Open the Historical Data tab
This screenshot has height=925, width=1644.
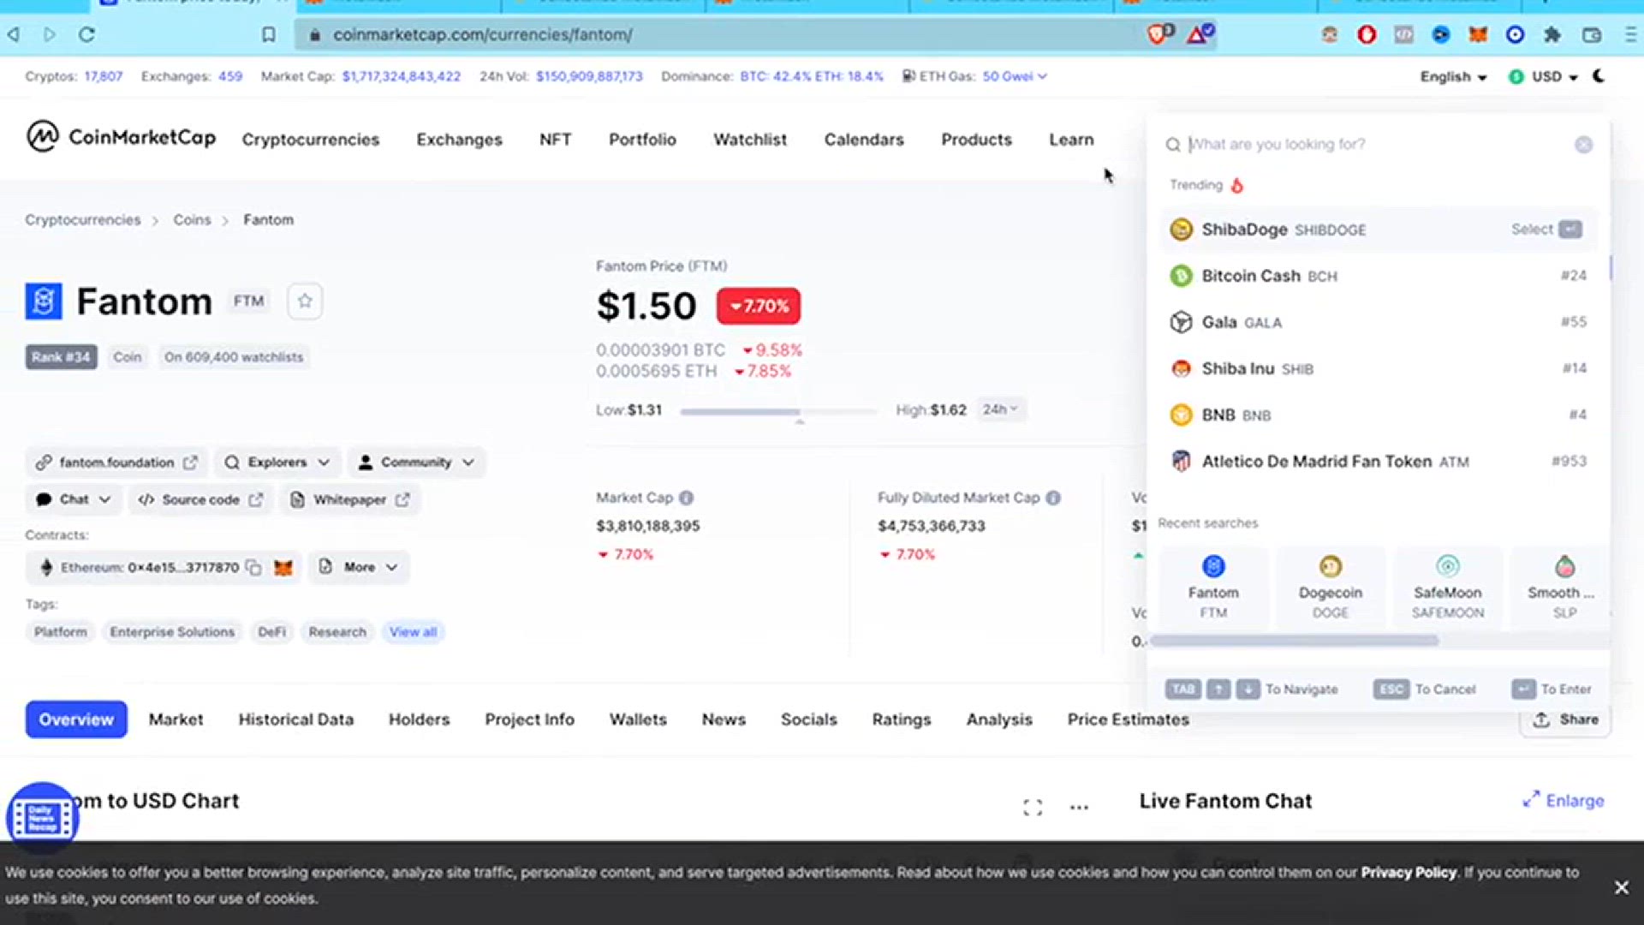296,719
